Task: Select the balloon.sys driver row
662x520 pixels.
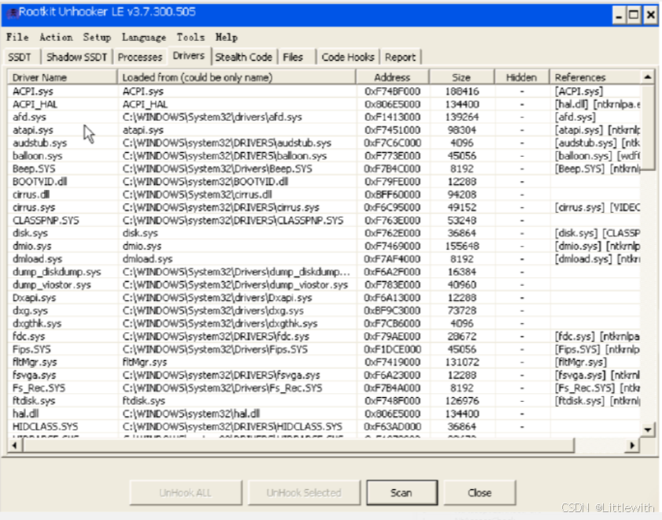Action: (x=324, y=156)
